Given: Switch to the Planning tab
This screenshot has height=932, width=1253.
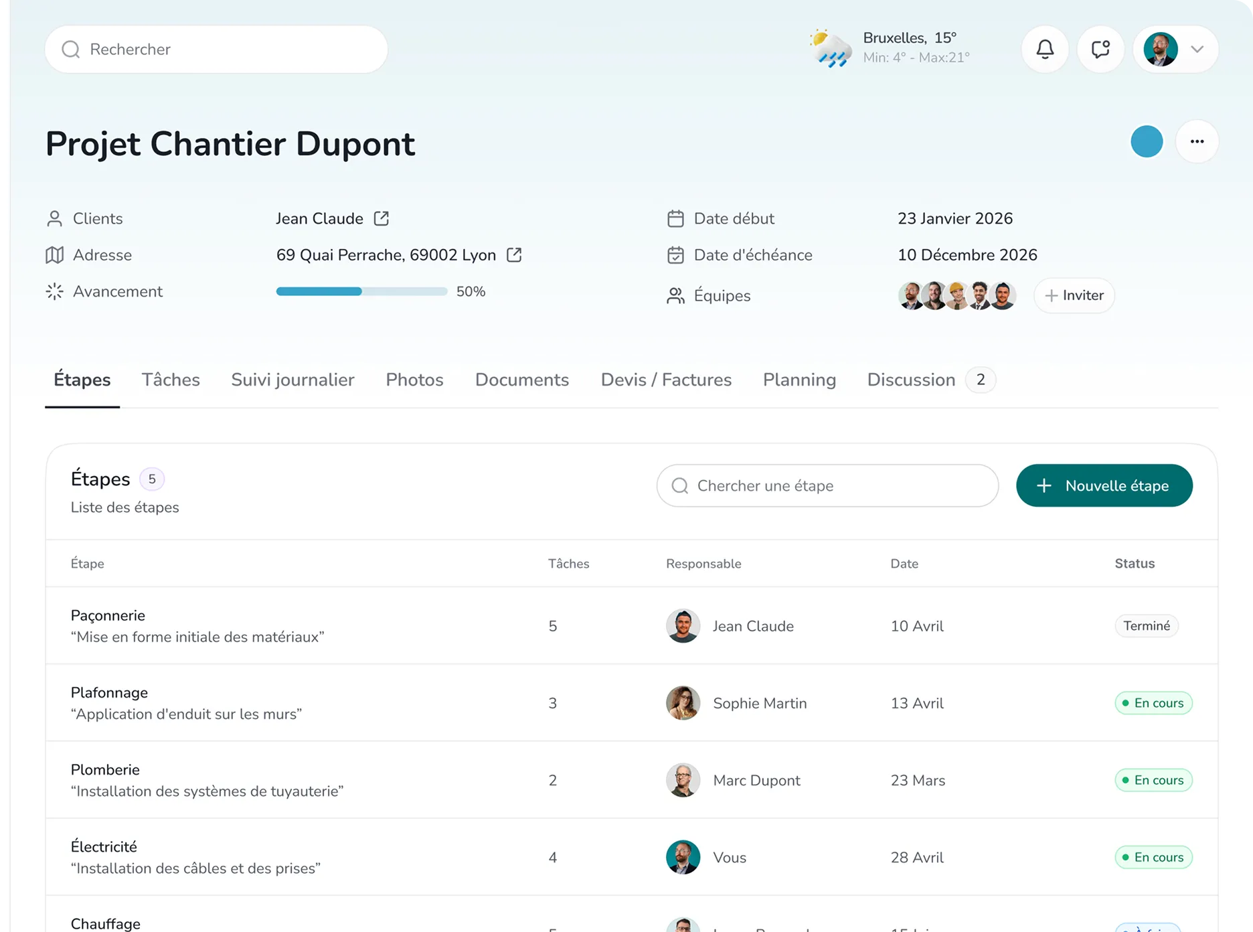Looking at the screenshot, I should click(x=799, y=380).
